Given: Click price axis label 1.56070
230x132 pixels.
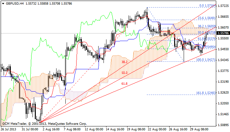Looking at the screenshot, I should coord(223,28).
